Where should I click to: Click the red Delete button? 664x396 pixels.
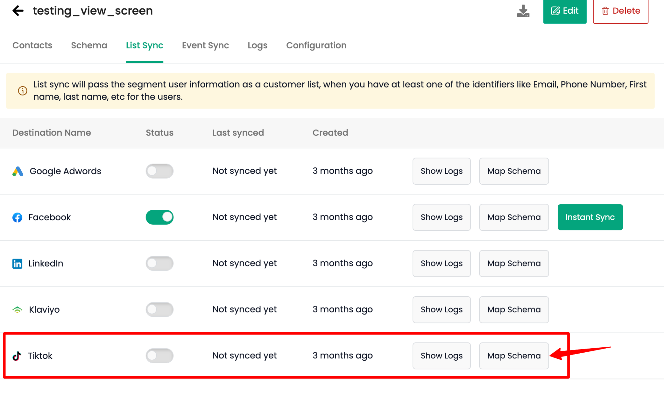(x=620, y=11)
